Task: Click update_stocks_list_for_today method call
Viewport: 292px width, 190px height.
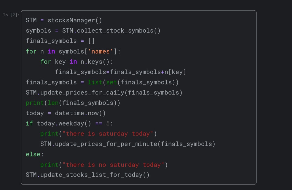Action: click(x=91, y=175)
